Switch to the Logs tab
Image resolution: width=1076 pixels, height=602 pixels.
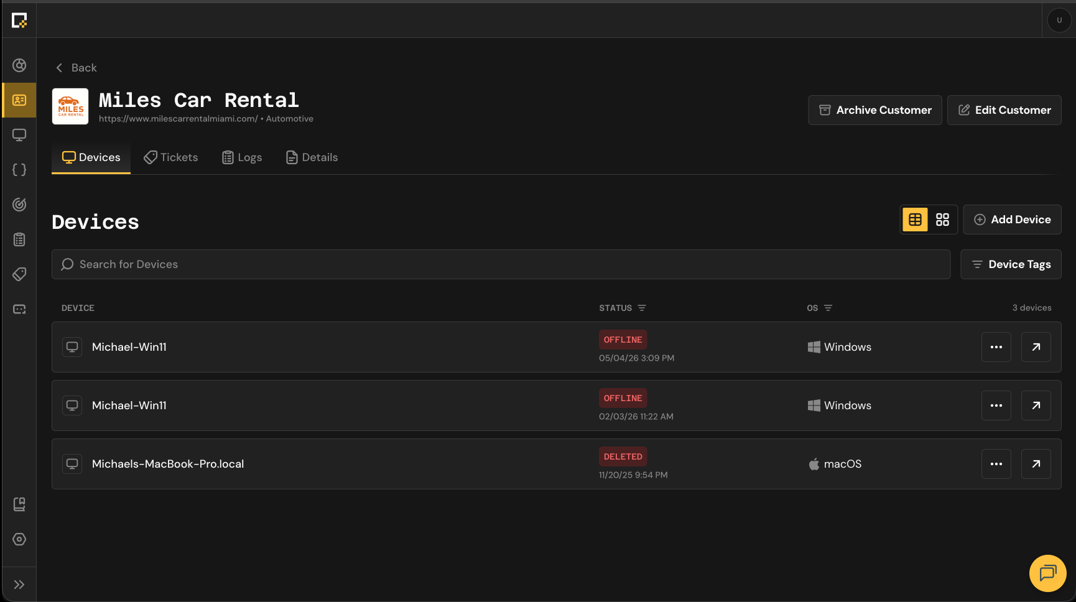coord(242,157)
